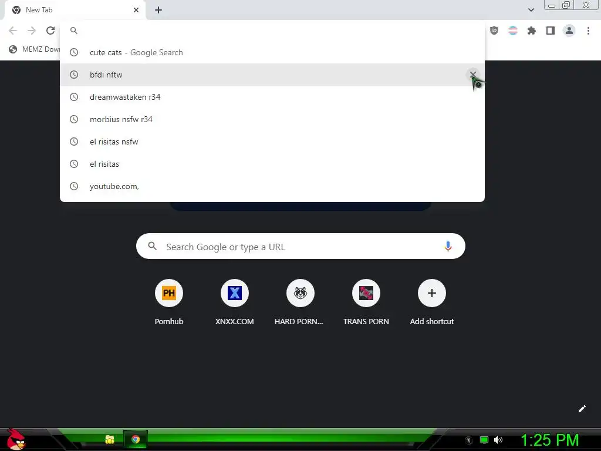This screenshot has height=451, width=601.
Task: Select the 'el risitas nsfw' suggestion
Action: 272,142
